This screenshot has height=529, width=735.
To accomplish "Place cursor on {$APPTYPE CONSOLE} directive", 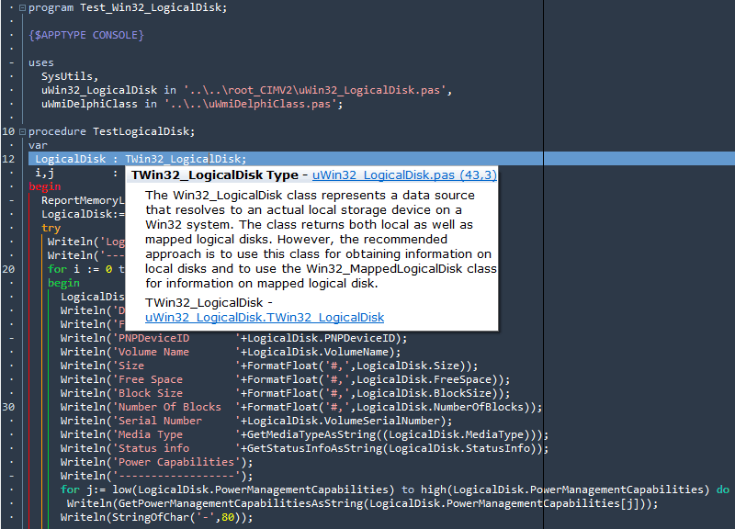I will click(86, 35).
